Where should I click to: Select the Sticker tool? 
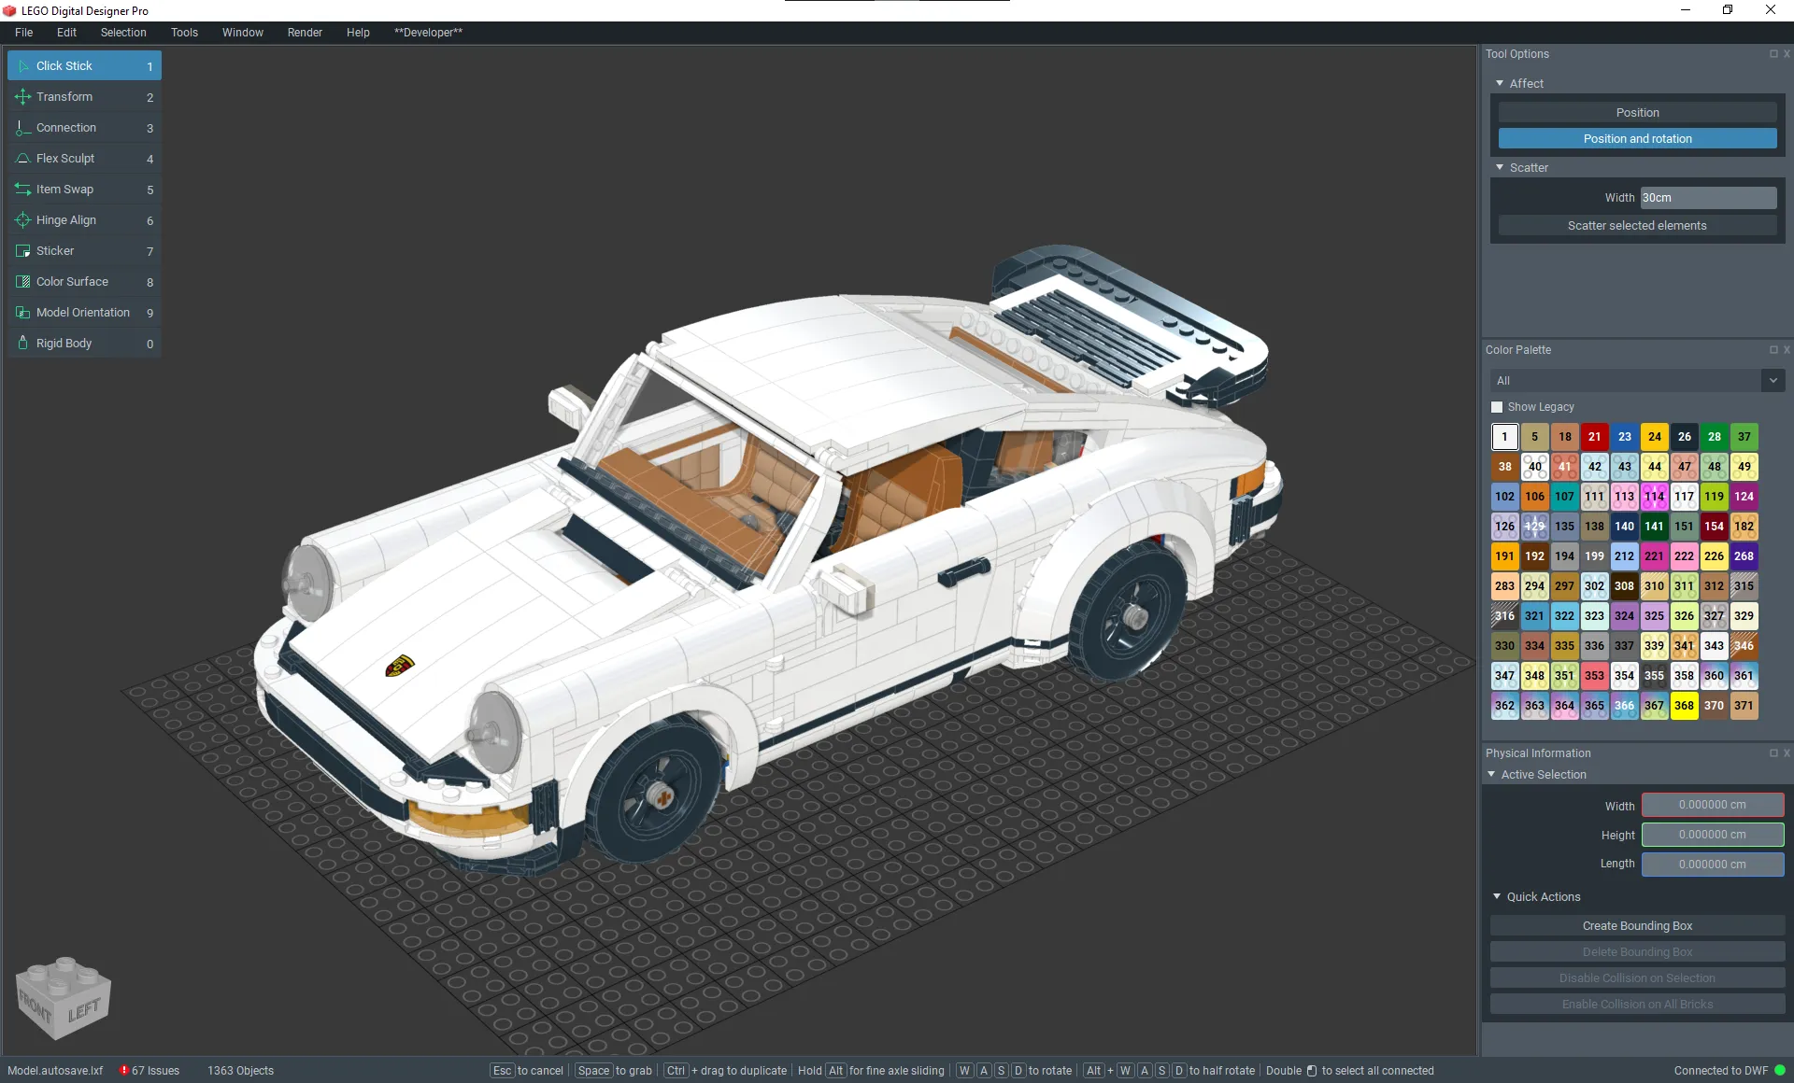coord(84,251)
